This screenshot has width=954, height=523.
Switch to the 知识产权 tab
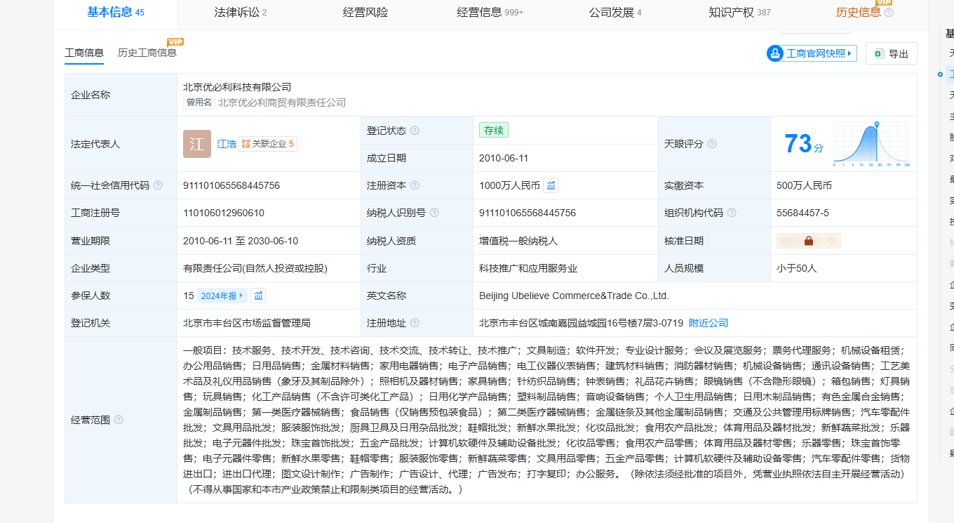[x=739, y=12]
